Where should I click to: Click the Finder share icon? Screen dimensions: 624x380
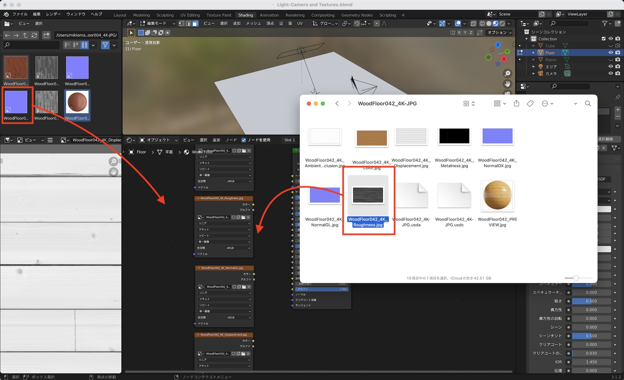[516, 103]
